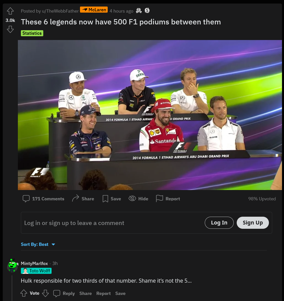Screen dimensions: 284x301
Task: Open u/TheWebbFather profile link
Action: tap(60, 11)
